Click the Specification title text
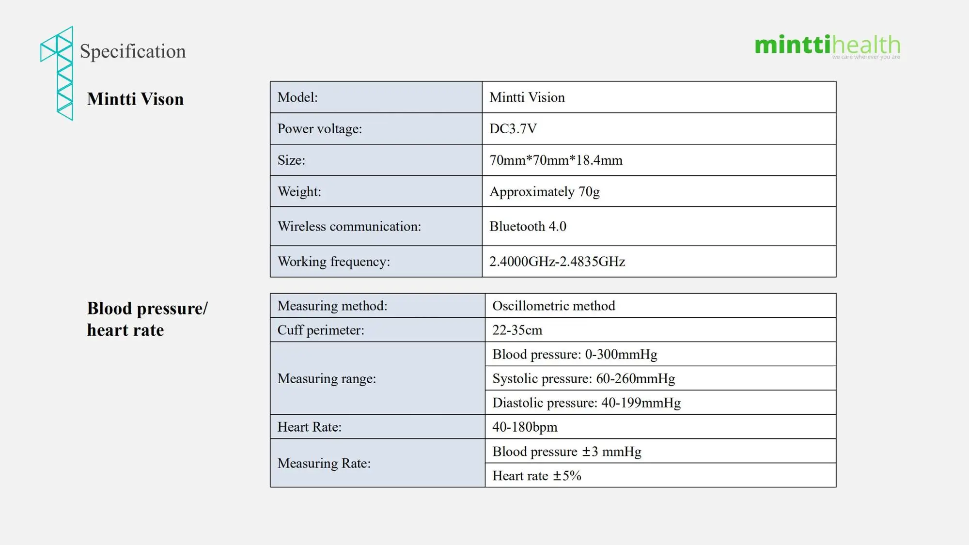Viewport: 969px width, 545px height. pos(133,51)
